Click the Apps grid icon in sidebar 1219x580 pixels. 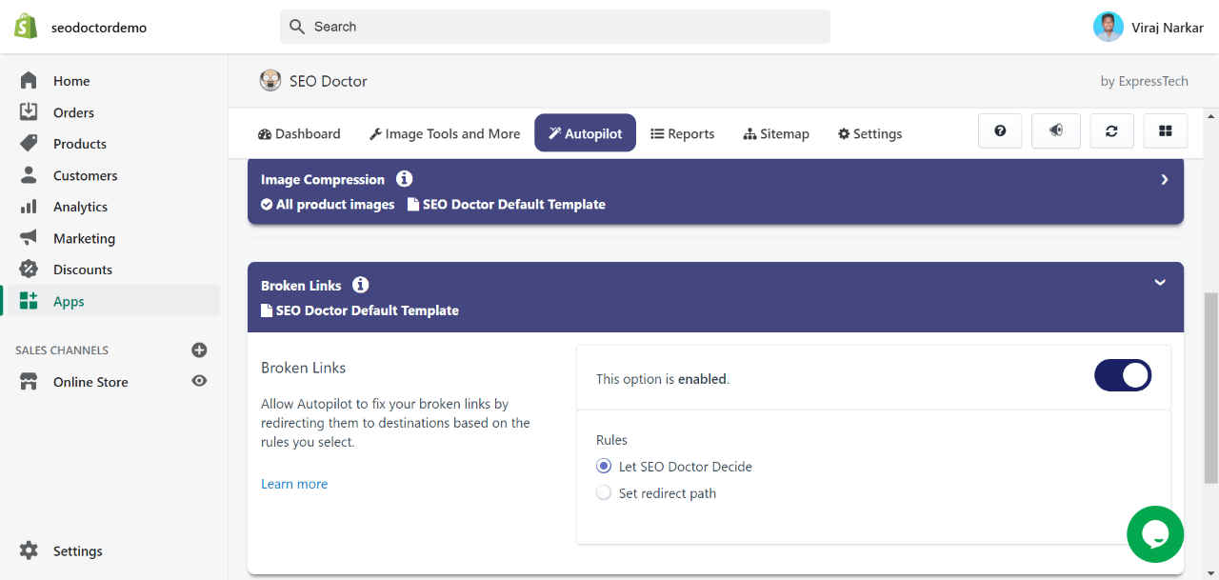(x=29, y=301)
